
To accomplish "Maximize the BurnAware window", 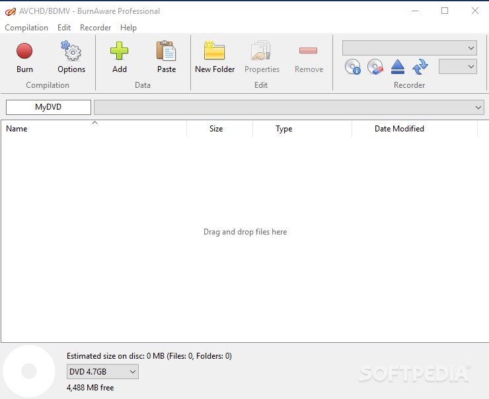I will [445, 11].
